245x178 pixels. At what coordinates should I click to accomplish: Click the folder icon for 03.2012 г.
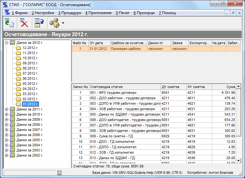19,94
